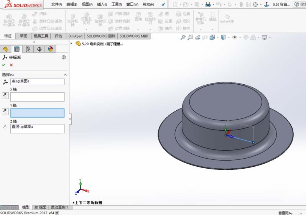The height and width of the screenshot is (215, 306).
Task: Expand the 5.20 弯曲实例 flyout tree arrow
Action: point(71,43)
